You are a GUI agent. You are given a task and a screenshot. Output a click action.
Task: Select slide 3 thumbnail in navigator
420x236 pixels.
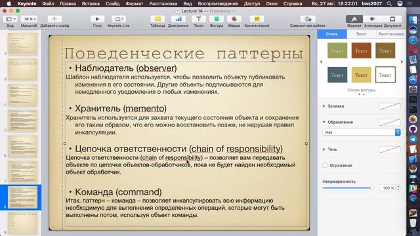coord(22,69)
